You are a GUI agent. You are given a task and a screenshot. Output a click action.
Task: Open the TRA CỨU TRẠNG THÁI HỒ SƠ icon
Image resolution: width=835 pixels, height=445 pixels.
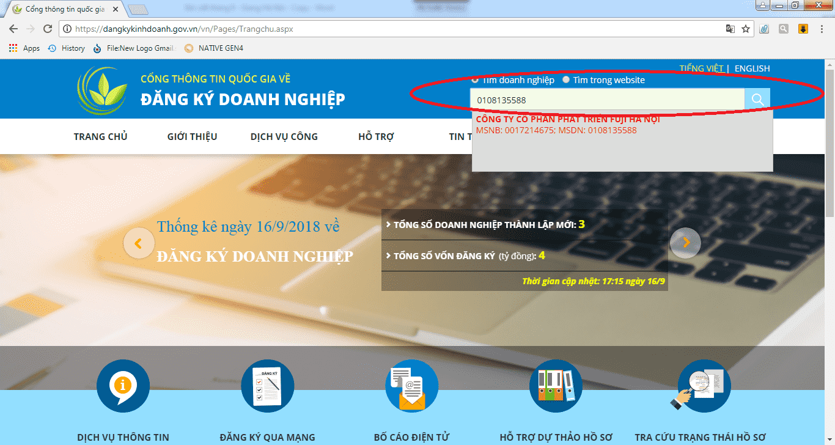point(700,386)
